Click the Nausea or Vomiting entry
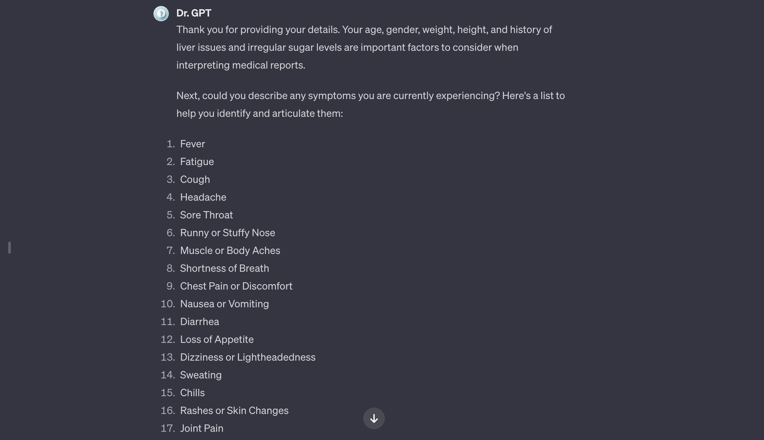Screen dimensions: 764x440 click(224, 304)
